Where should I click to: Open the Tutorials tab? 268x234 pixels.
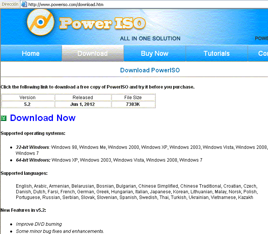pyautogui.click(x=217, y=54)
